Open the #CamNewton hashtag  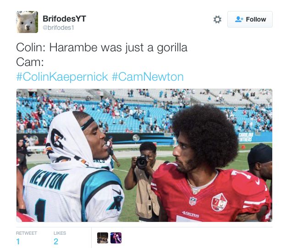(148, 77)
